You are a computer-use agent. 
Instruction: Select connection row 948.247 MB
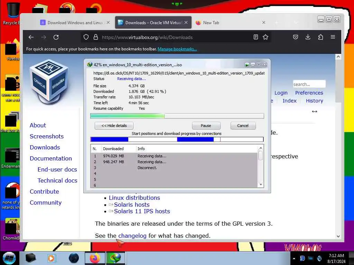[x=174, y=162]
